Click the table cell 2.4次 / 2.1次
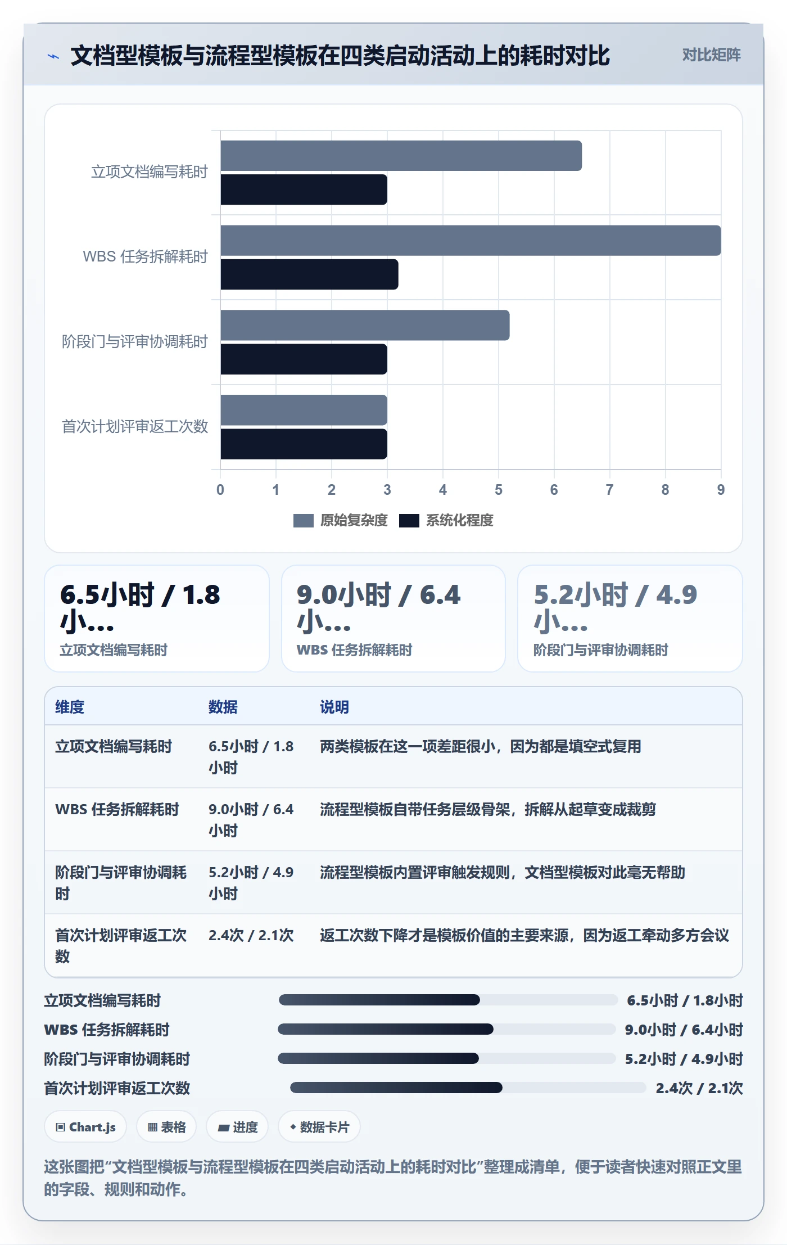 click(251, 935)
